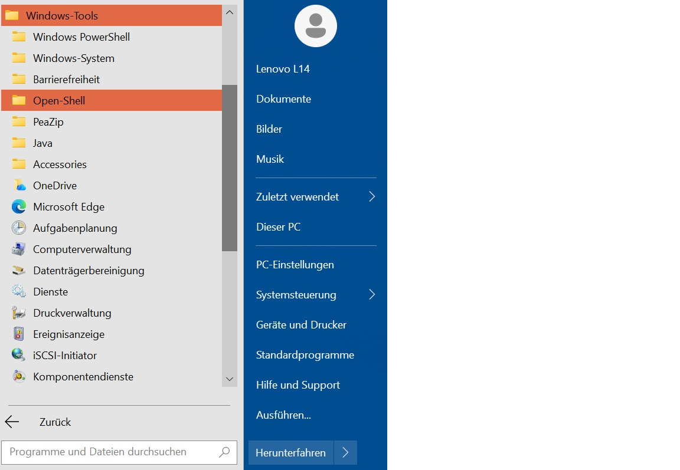This screenshot has height=470, width=680.
Task: Click the Computerverwaltung icon
Action: (x=19, y=249)
